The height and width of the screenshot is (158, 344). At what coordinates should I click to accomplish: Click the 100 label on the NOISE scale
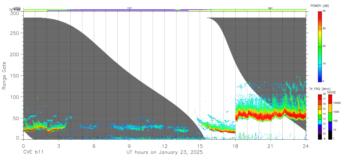[x=335, y=121]
